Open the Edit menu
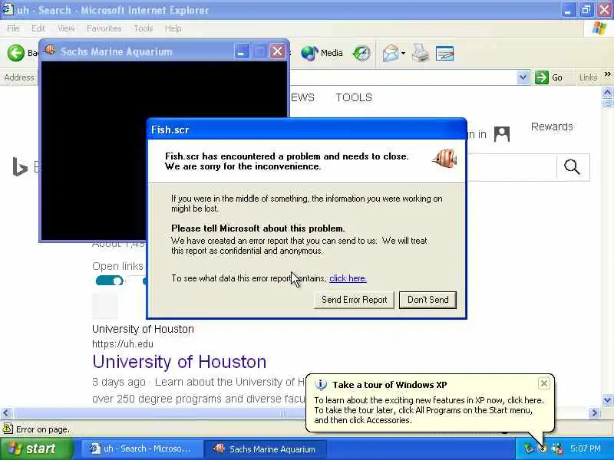 [38, 28]
